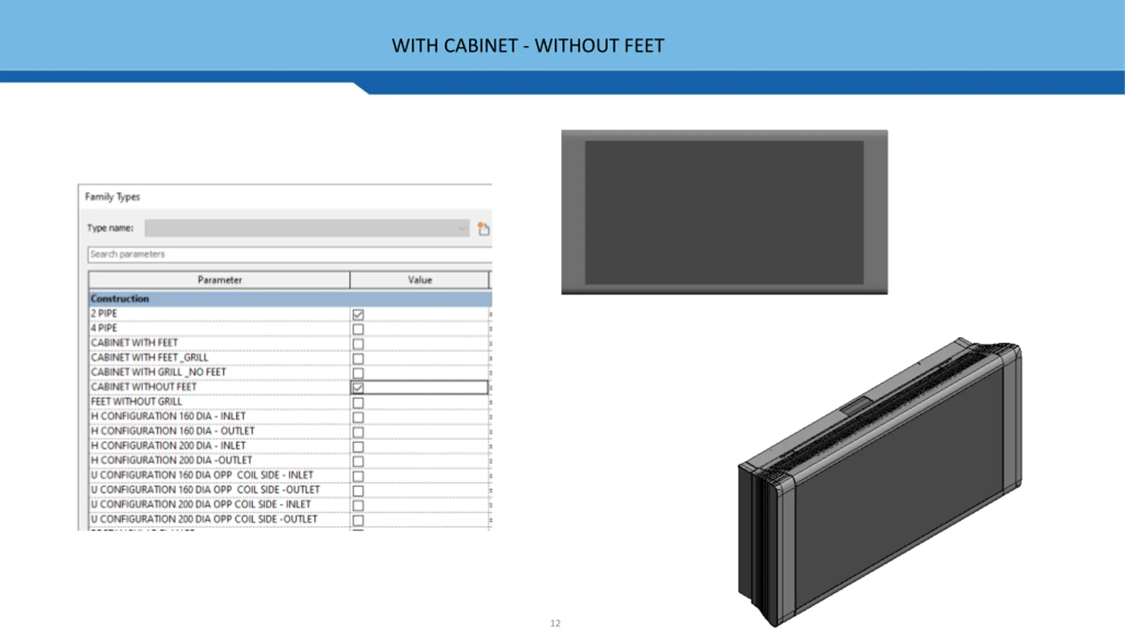The image size is (1125, 633).
Task: Select the 4 PIPE parameter name
Action: (104, 328)
